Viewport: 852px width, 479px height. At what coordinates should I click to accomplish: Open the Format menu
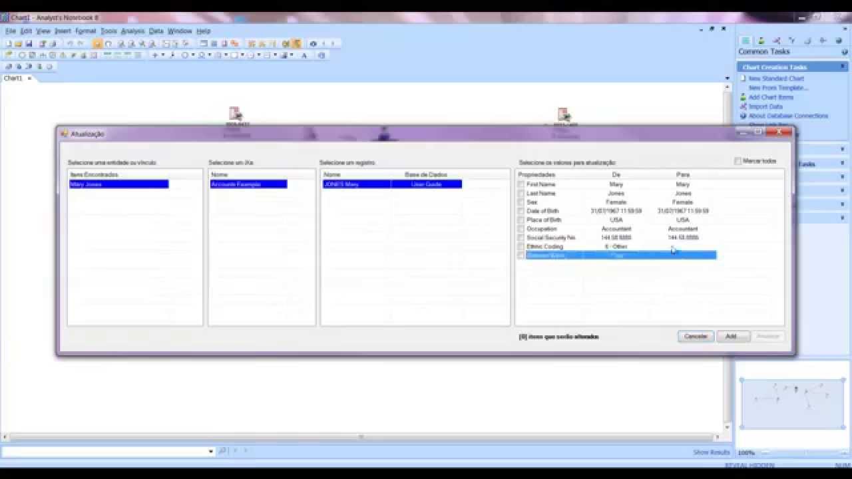point(86,31)
